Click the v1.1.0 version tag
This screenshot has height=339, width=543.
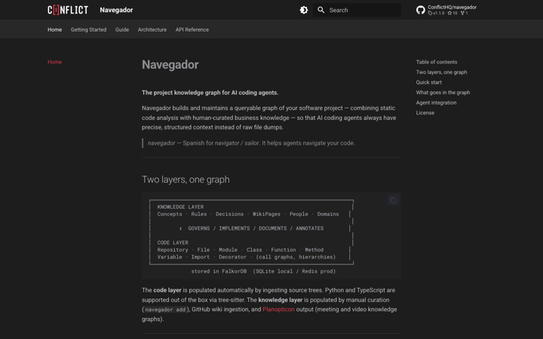point(437,13)
